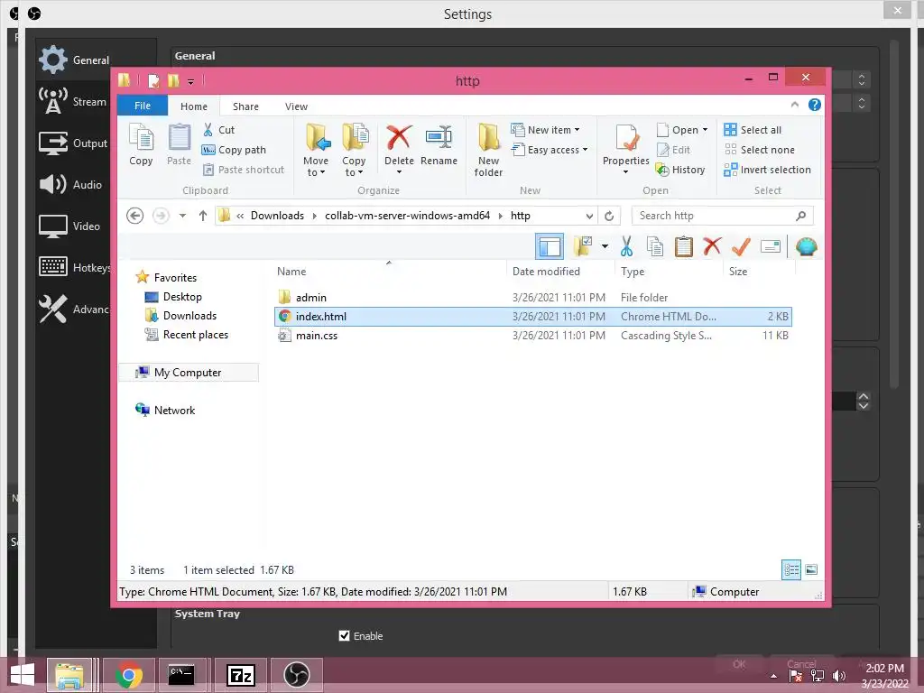Open Stream settings in OBS sidebar
The image size is (924, 693).
[x=72, y=101]
